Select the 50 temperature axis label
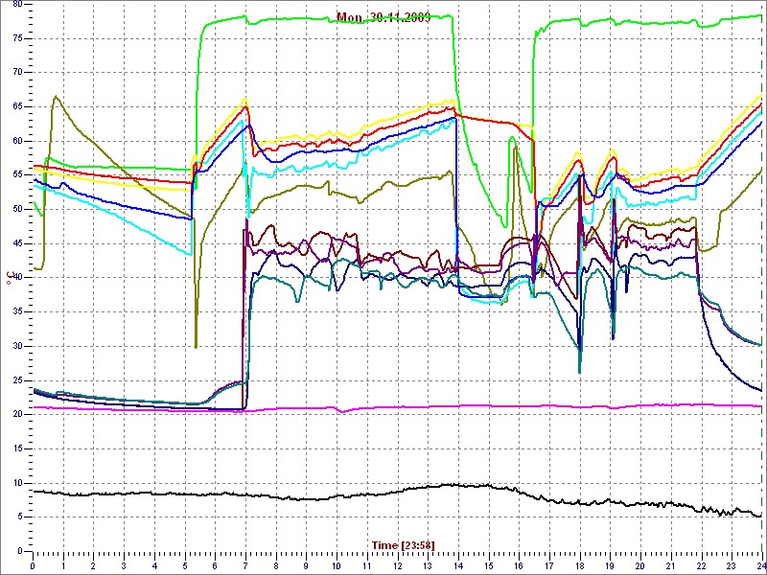Screen dimensions: 767x575 coord(17,209)
